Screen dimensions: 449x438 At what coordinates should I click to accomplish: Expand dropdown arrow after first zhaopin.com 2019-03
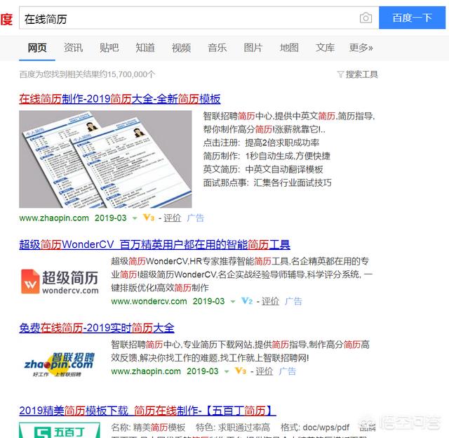tap(135, 218)
